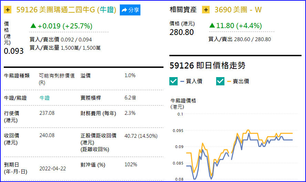Select delta value 102%
This screenshot has height=182, width=306.
coord(131,165)
